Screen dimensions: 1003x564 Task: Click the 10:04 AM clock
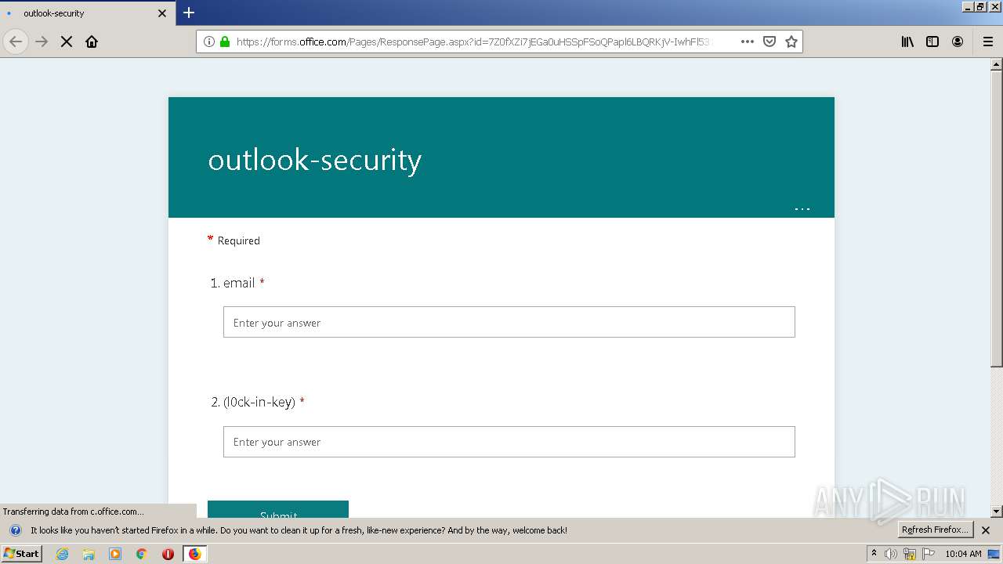click(963, 554)
